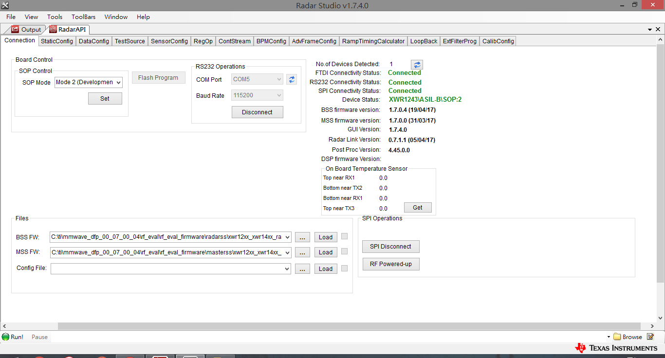Open the panel dropdown arrow near close
Screen dimensions: 665x358
[x=650, y=30]
